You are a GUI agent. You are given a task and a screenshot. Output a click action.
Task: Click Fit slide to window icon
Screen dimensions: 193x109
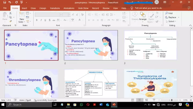click(x=191, y=100)
